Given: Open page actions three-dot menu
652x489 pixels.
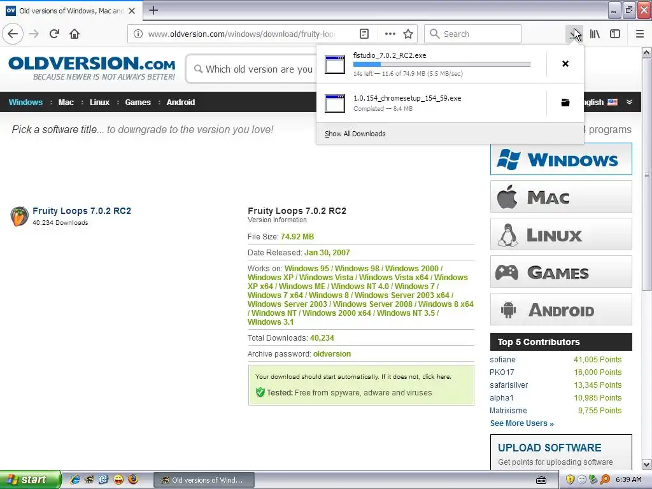Looking at the screenshot, I should pyautogui.click(x=390, y=34).
